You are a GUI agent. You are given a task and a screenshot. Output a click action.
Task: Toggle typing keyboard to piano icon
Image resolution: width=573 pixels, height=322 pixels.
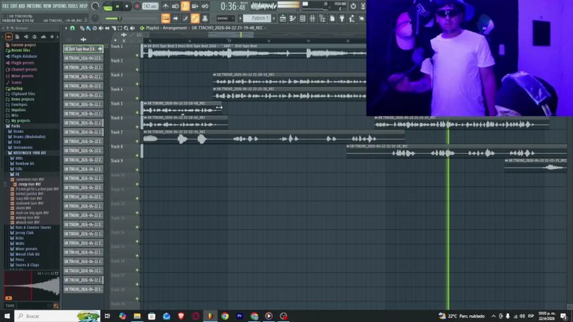[166, 18]
